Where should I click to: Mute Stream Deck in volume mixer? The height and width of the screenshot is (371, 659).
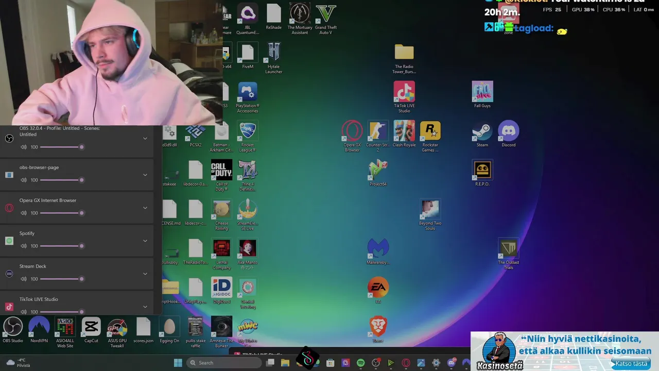pyautogui.click(x=24, y=279)
